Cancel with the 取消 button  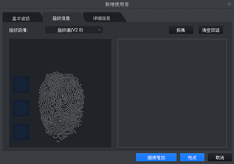(x=220, y=157)
